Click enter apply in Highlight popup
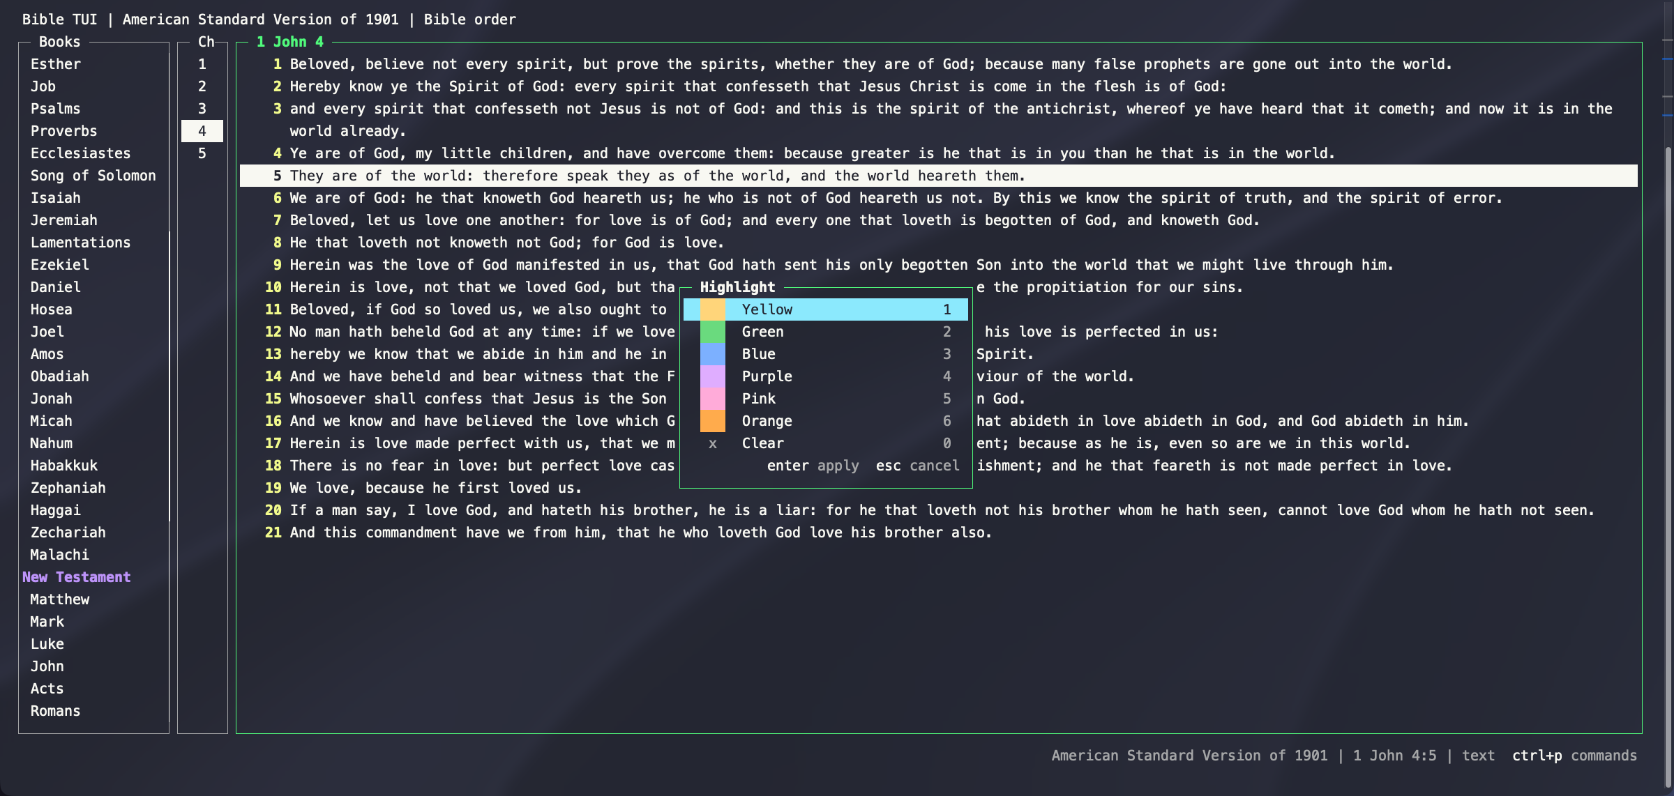Screen dimensions: 1674x796 pos(813,466)
